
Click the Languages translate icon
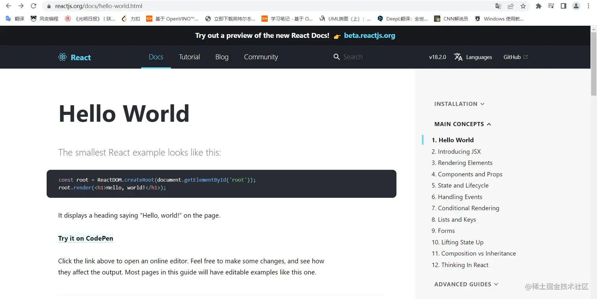point(458,57)
